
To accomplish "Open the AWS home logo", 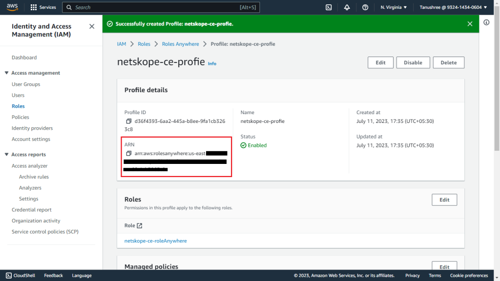I will 12,7.
